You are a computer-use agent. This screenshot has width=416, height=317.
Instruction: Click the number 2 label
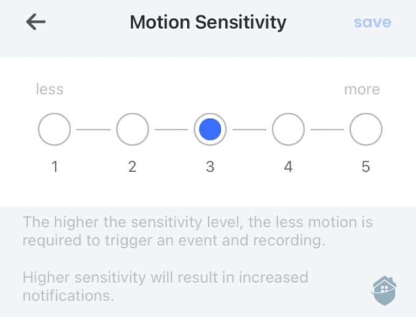tap(132, 167)
